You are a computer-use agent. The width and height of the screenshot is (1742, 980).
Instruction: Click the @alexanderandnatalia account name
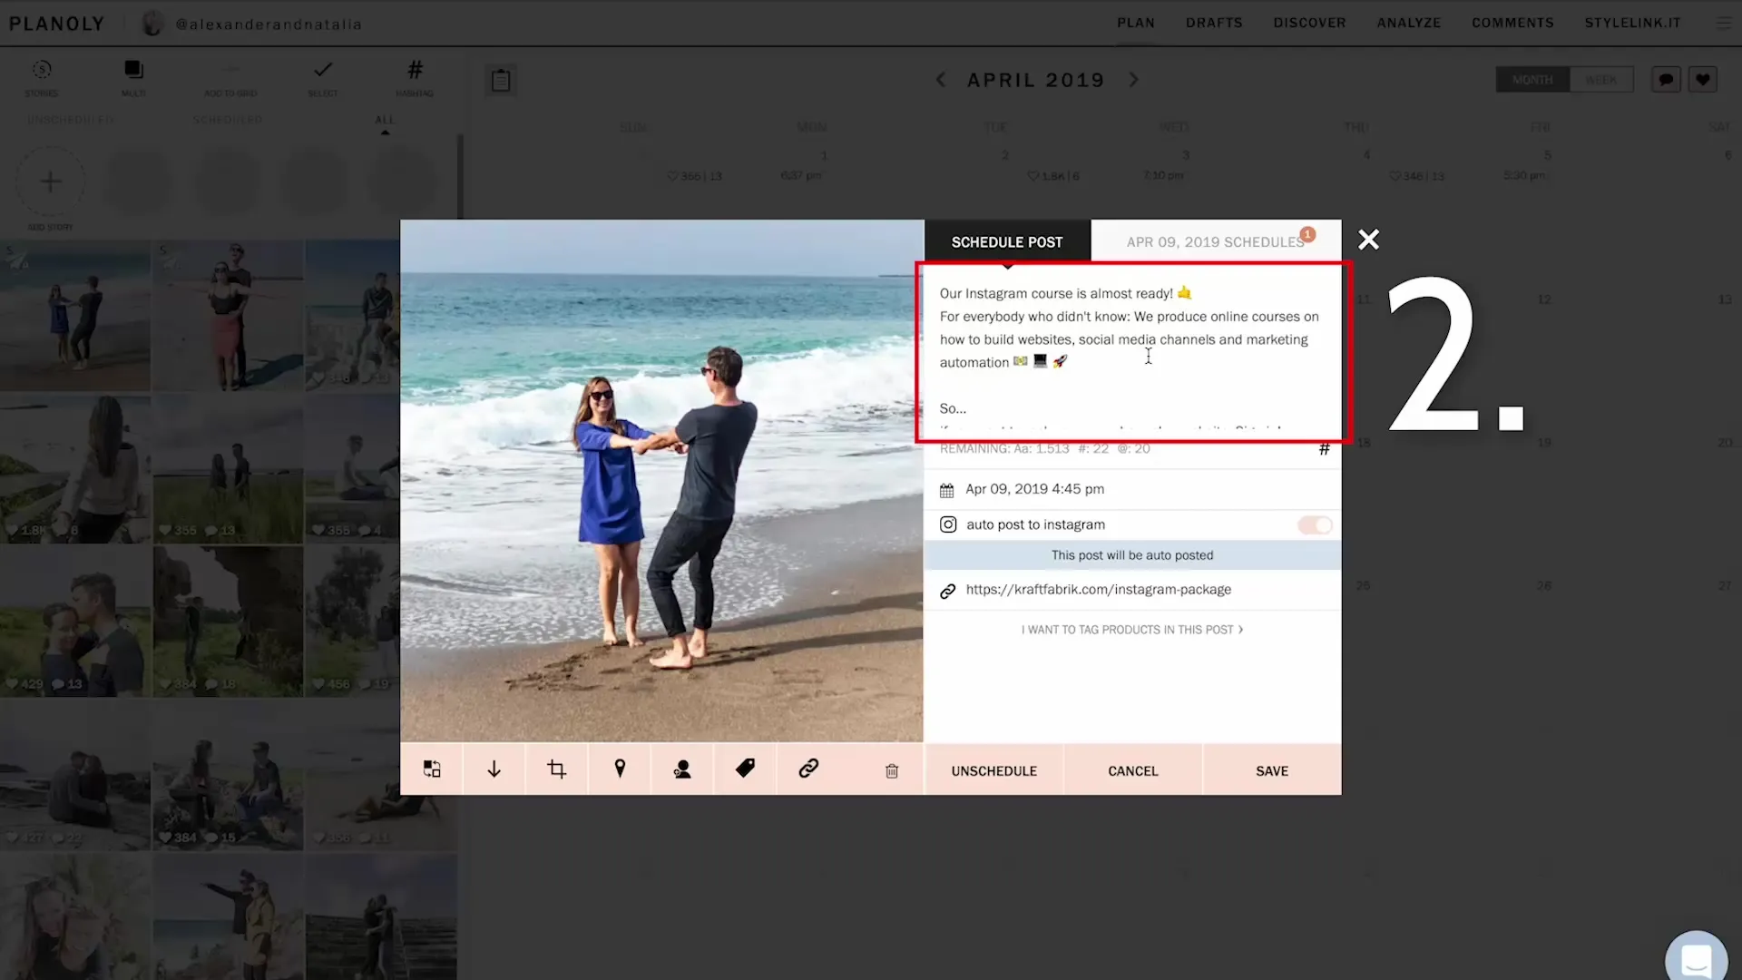[x=269, y=24]
